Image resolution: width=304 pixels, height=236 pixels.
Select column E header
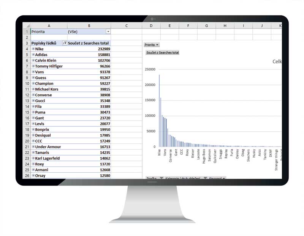pos(169,25)
